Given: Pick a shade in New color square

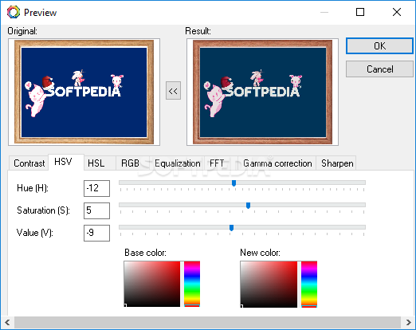Looking at the screenshot, I should [x=269, y=284].
